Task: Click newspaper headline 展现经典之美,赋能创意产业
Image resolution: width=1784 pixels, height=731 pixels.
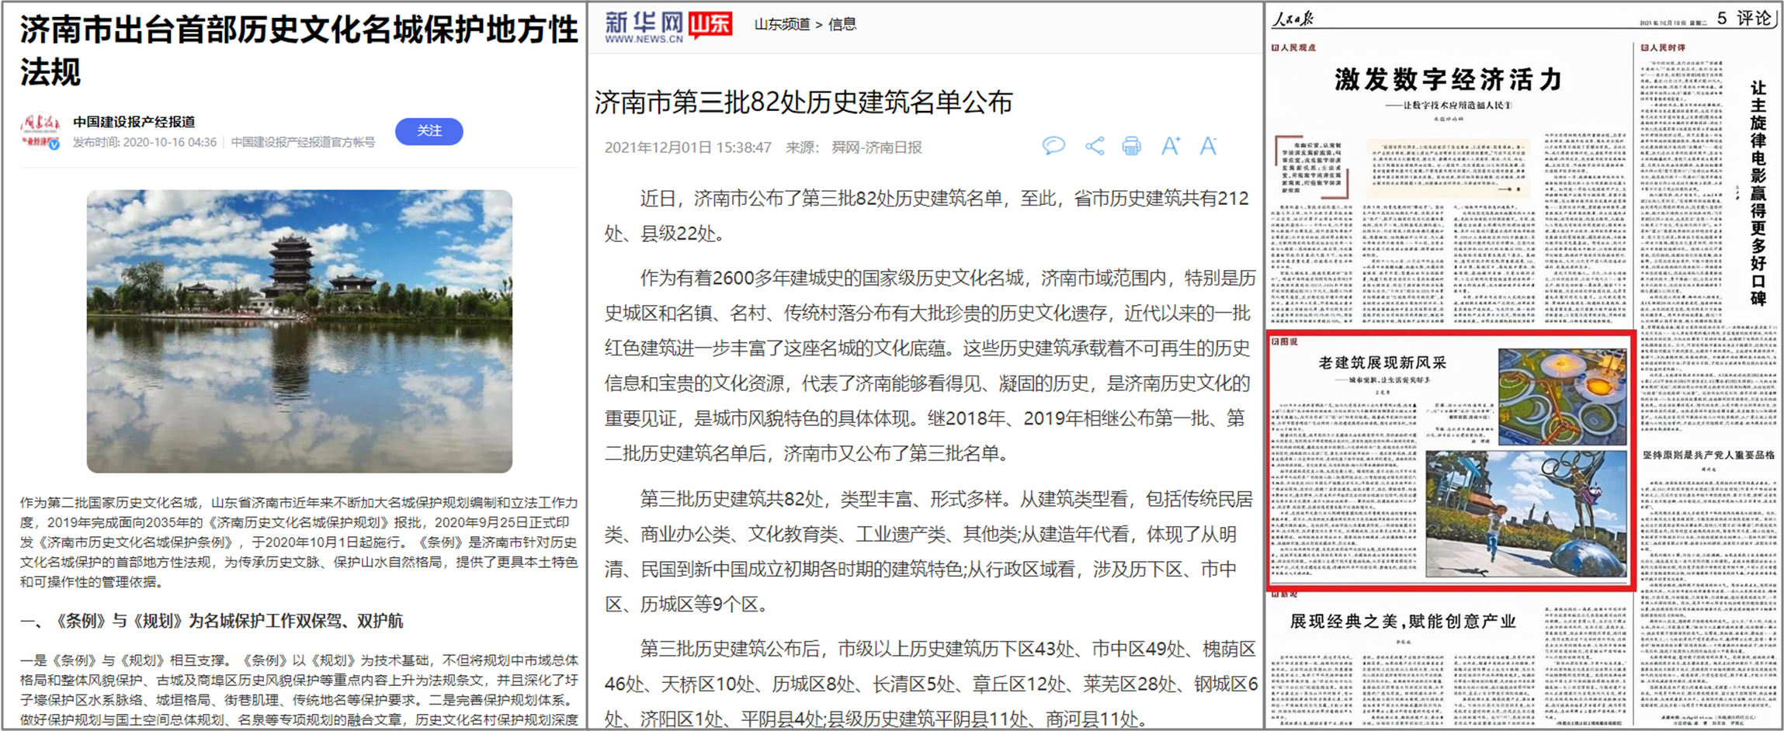Action: click(x=1403, y=621)
